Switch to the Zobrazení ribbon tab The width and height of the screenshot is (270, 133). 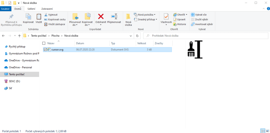pyautogui.click(x=47, y=9)
